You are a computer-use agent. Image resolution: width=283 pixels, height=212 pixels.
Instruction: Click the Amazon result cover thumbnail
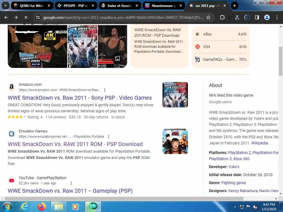point(175,95)
